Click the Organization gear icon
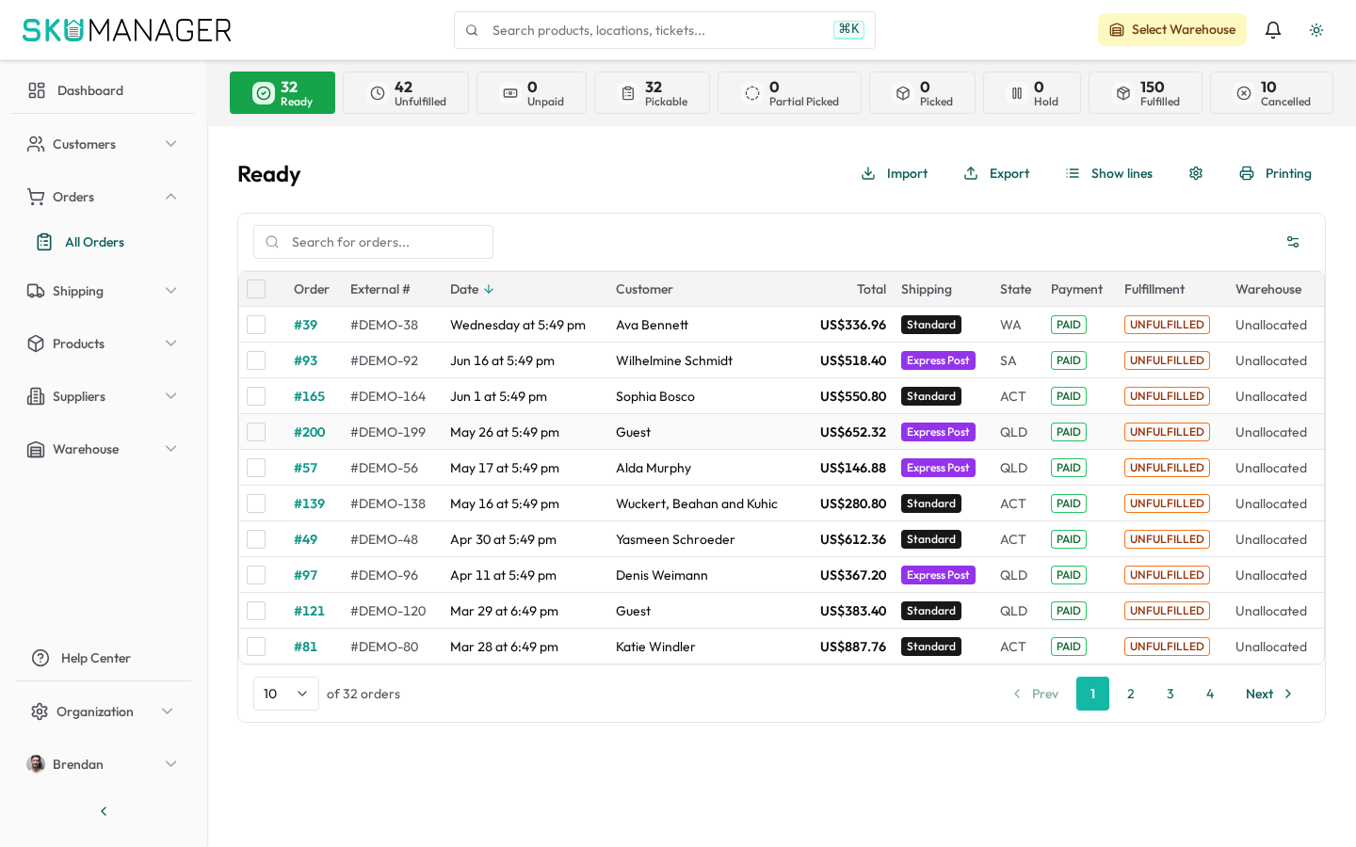Image resolution: width=1356 pixels, height=847 pixels. click(x=40, y=711)
